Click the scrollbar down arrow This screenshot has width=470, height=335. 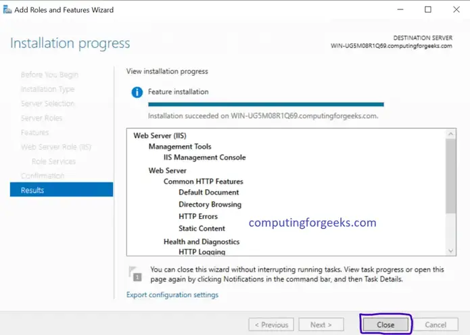450,251
